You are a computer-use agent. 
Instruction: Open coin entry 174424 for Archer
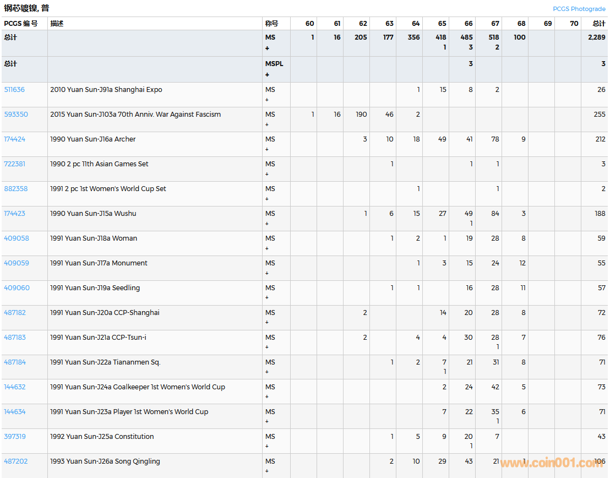(x=14, y=139)
